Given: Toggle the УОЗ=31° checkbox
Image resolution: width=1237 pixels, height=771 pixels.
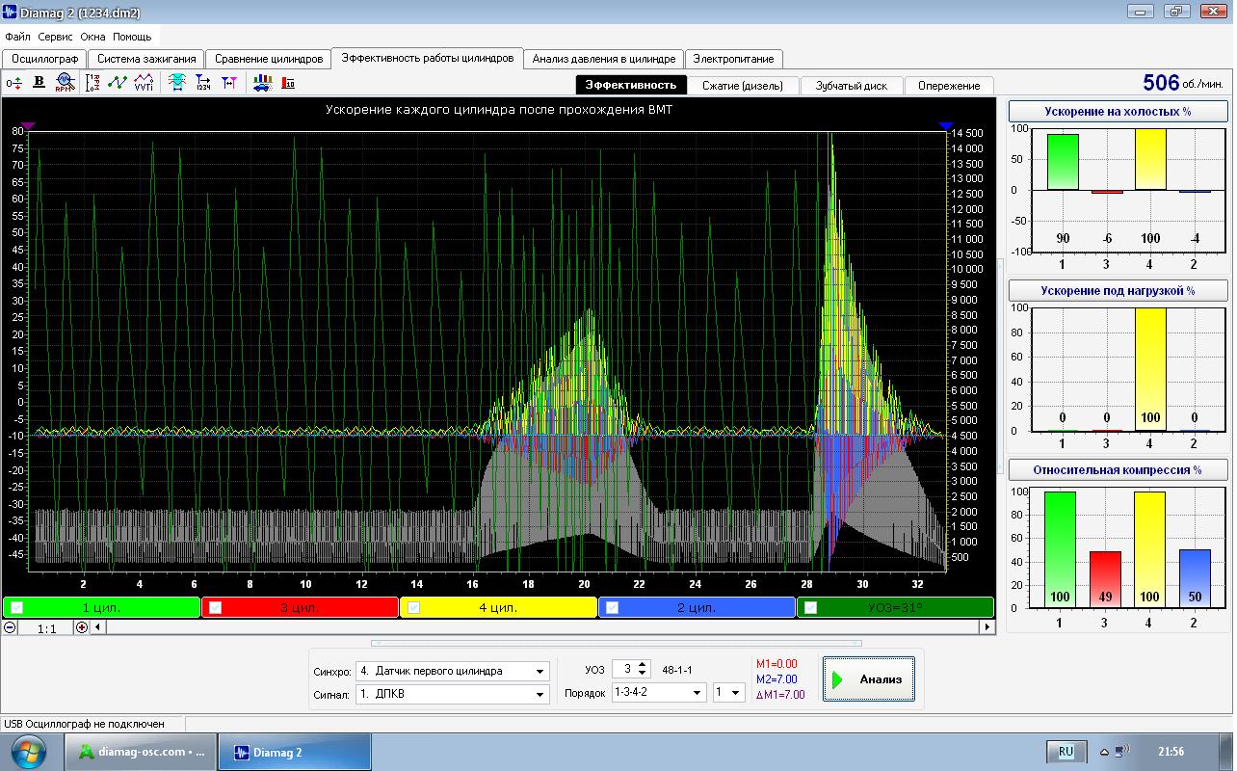Looking at the screenshot, I should click(x=810, y=607).
